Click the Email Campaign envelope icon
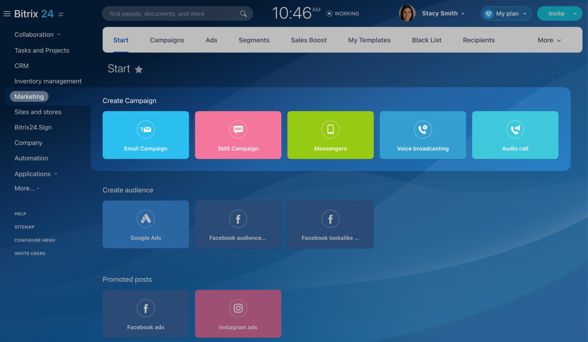The height and width of the screenshot is (342, 588). pyautogui.click(x=146, y=130)
